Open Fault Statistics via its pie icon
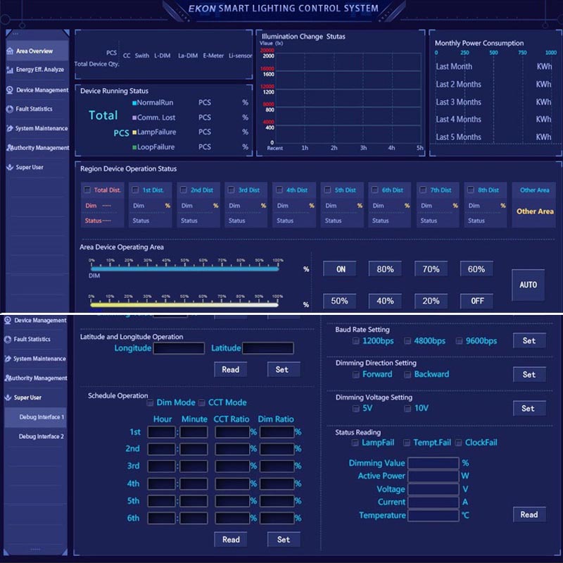The width and height of the screenshot is (563, 563). (x=10, y=109)
